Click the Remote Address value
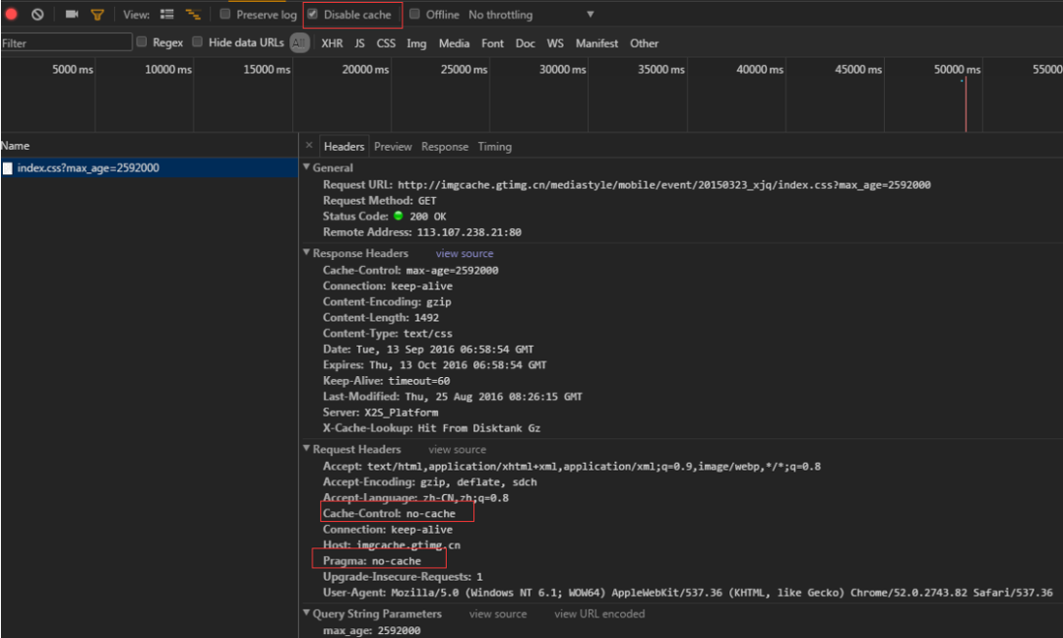 coord(469,232)
